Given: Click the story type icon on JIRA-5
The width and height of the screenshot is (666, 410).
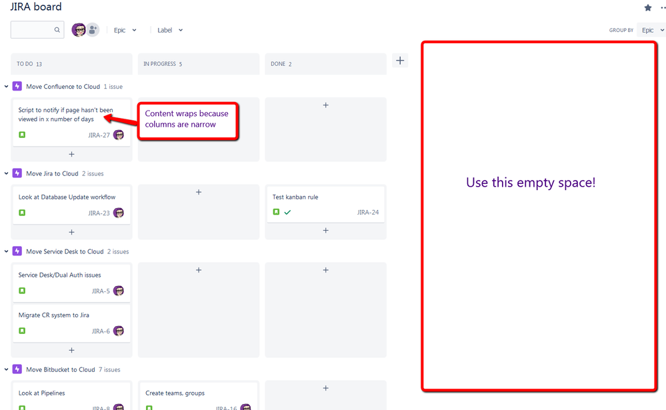Looking at the screenshot, I should tap(22, 291).
